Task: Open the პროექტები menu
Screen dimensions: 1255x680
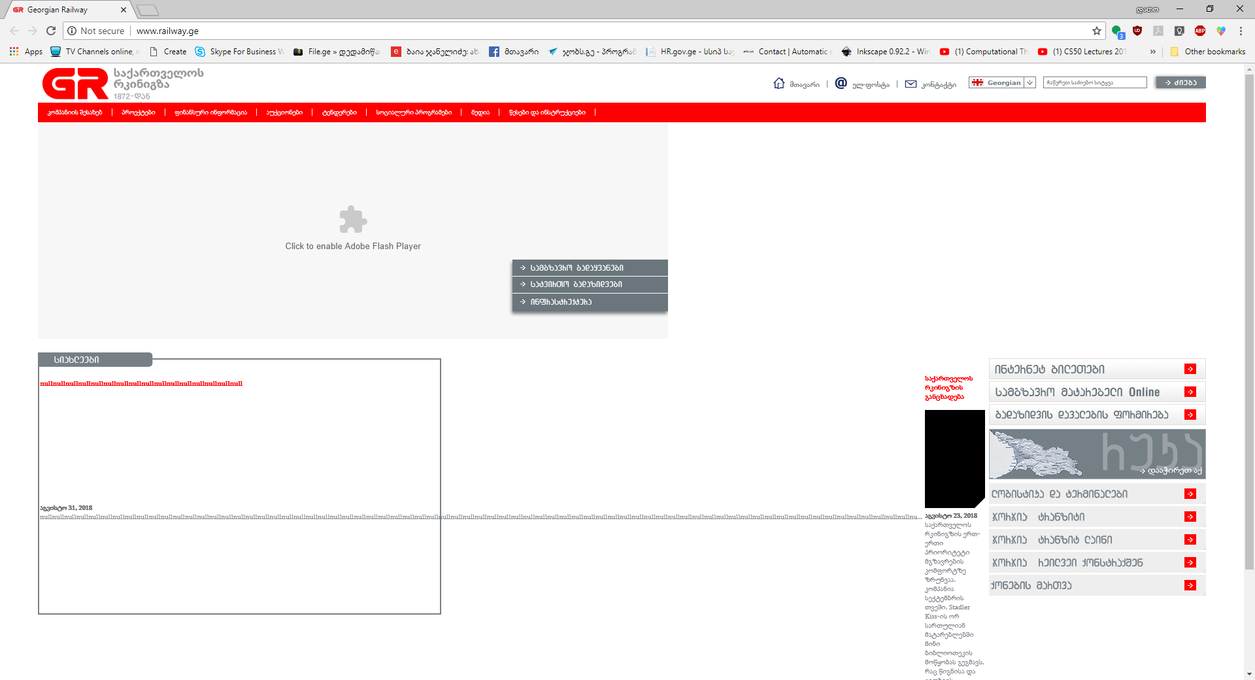Action: click(x=139, y=112)
